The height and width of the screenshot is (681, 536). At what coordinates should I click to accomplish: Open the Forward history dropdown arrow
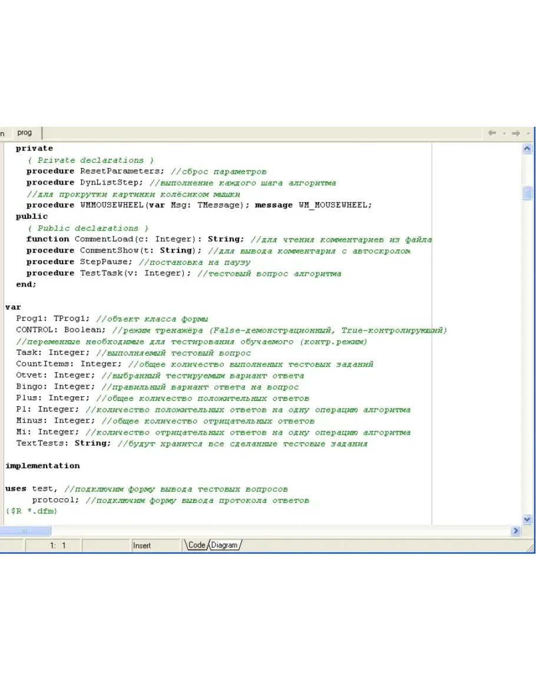point(528,134)
